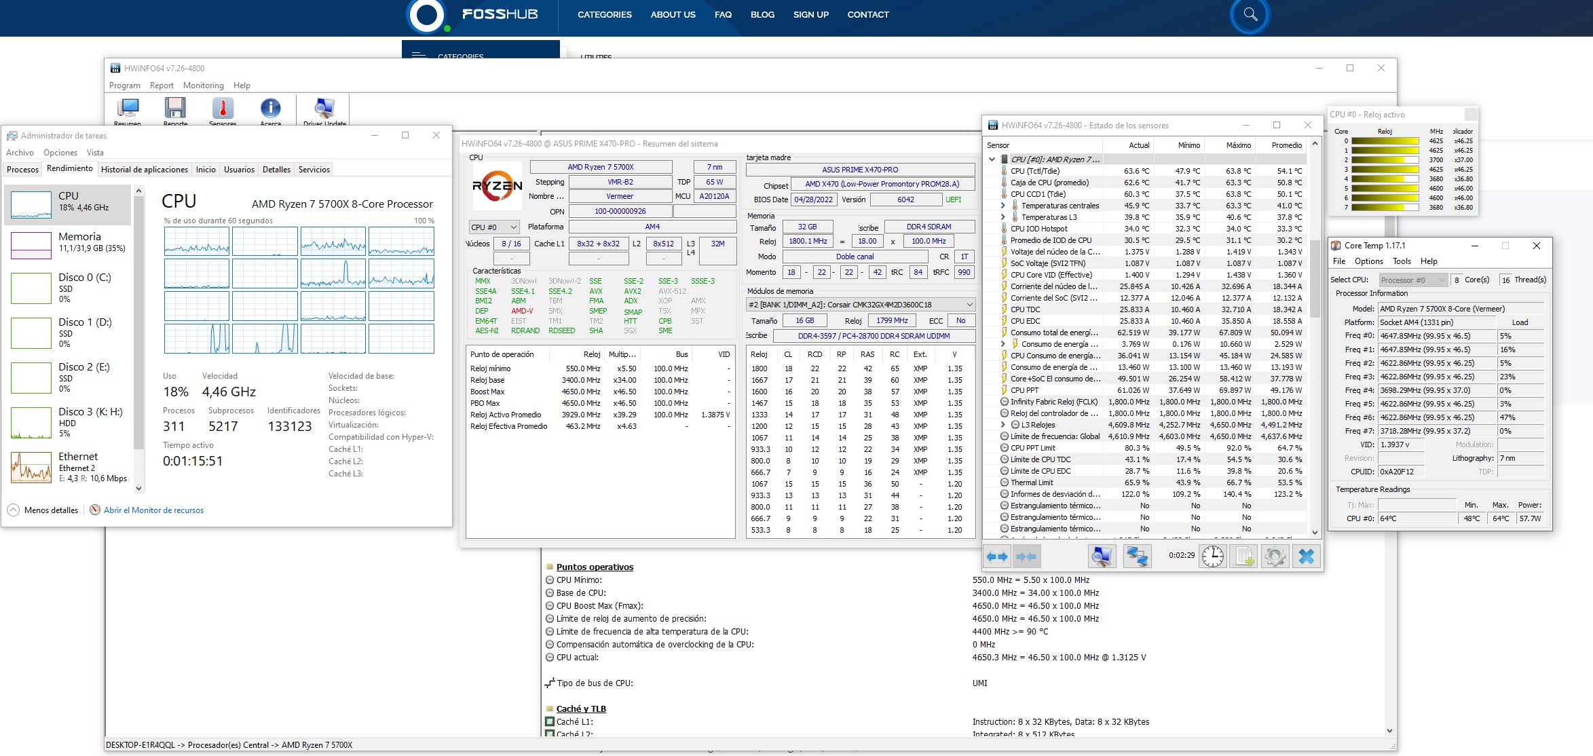Viewport: 1593px width, 756px height.
Task: Reset sensor timer with the clock icon
Action: (x=1212, y=556)
